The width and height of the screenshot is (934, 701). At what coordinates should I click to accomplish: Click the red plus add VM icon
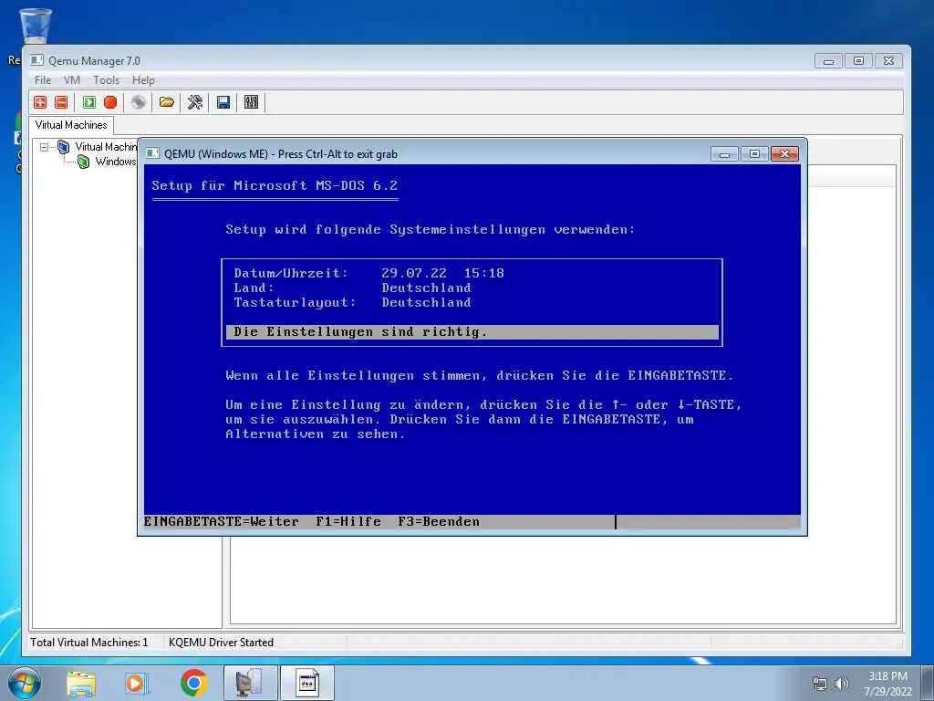(x=40, y=102)
